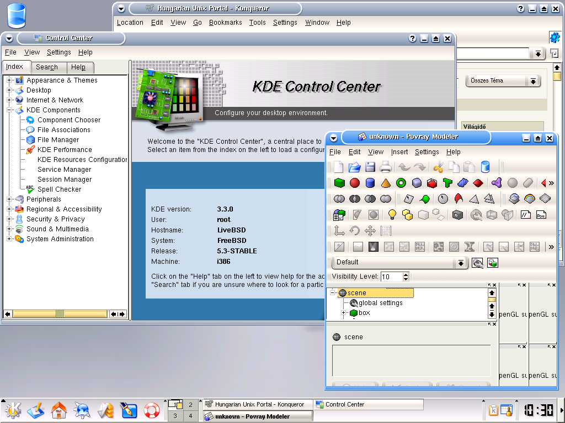Image resolution: width=565 pixels, height=423 pixels.
Task: Insert a rainbow atmospheric effect
Action: coord(530,198)
